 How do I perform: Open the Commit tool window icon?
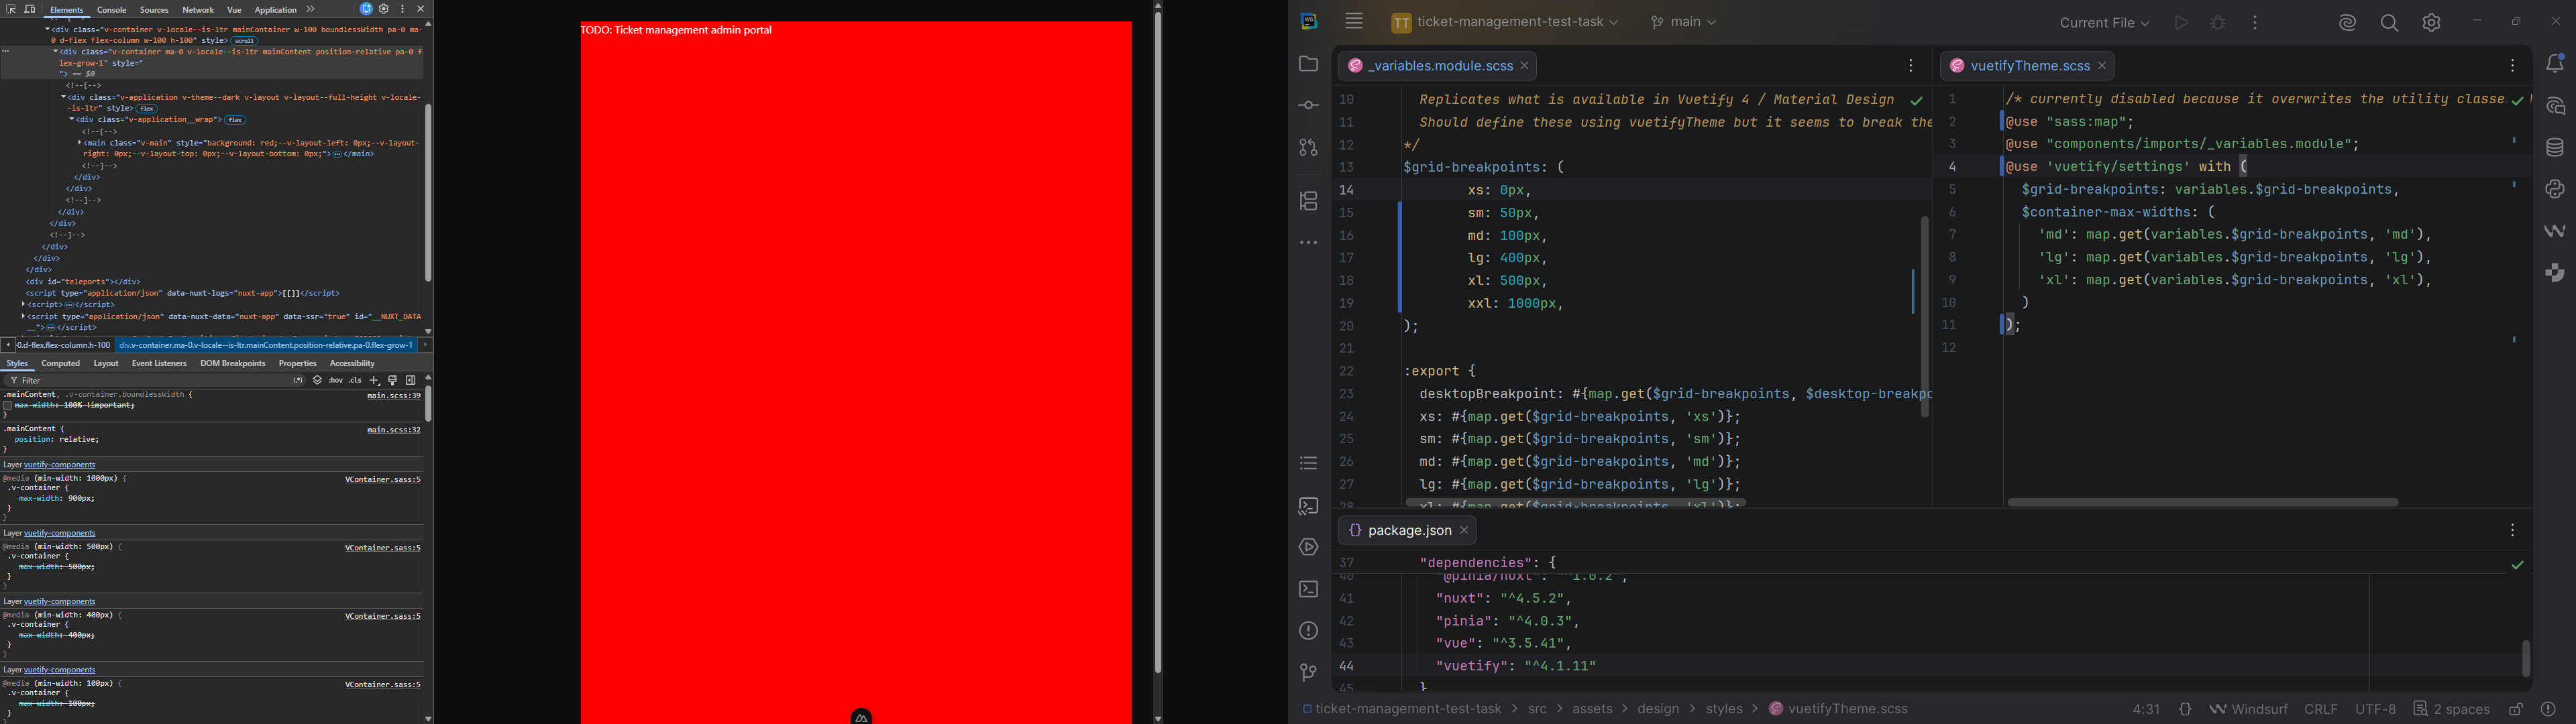(1308, 106)
